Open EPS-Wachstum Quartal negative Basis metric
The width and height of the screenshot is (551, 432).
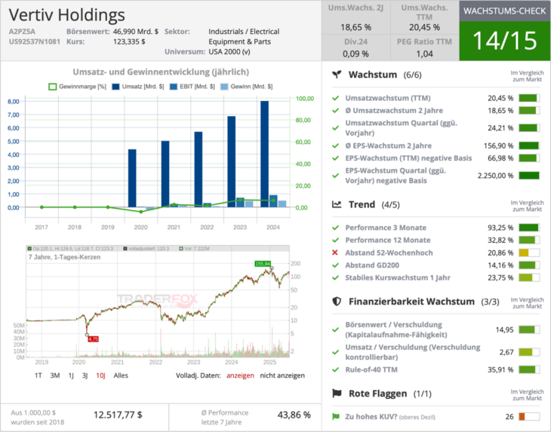click(396, 176)
